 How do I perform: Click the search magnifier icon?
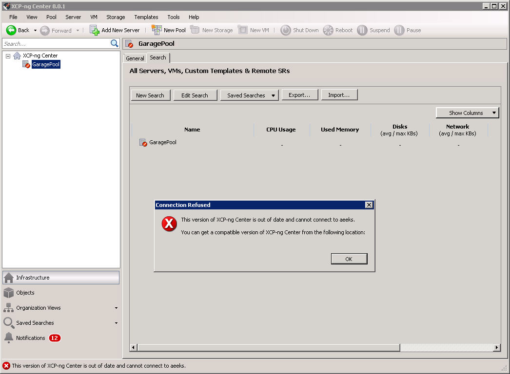tap(115, 43)
